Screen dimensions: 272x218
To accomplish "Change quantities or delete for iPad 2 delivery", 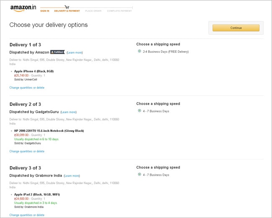I will [27, 215].
